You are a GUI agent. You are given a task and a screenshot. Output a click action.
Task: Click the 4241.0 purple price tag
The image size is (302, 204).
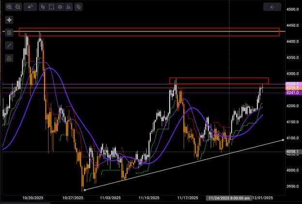tap(292, 93)
